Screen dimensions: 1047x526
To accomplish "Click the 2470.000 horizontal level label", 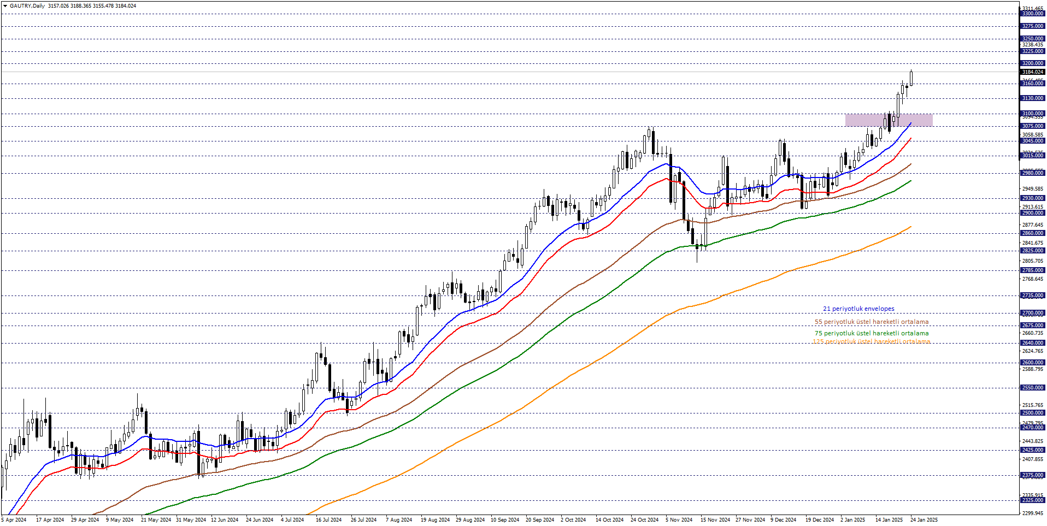I will pyautogui.click(x=1033, y=428).
